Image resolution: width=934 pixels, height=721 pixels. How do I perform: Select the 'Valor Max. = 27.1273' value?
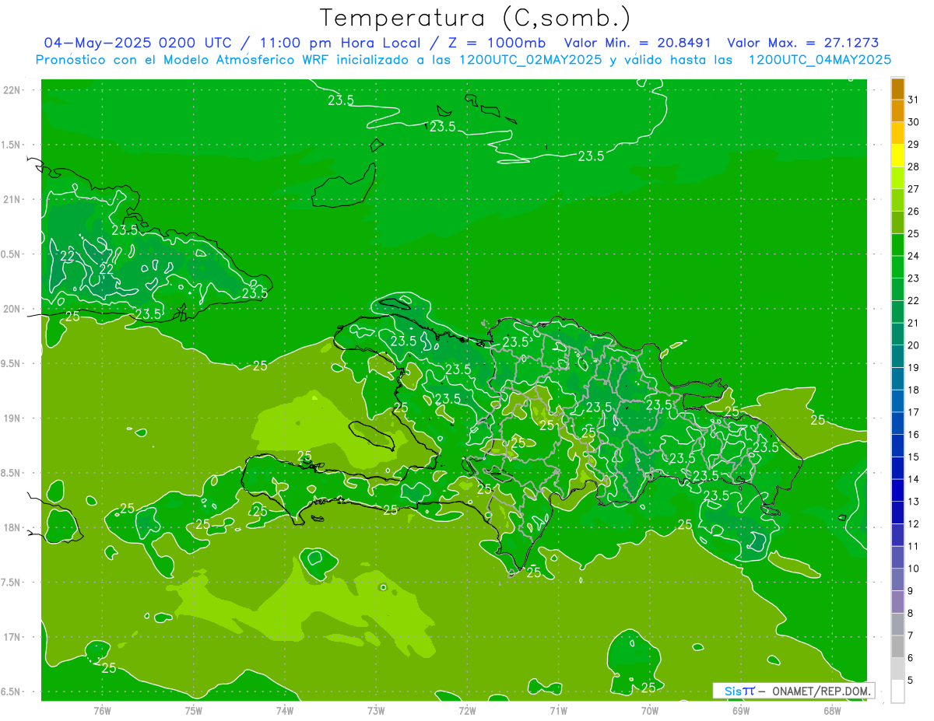802,43
